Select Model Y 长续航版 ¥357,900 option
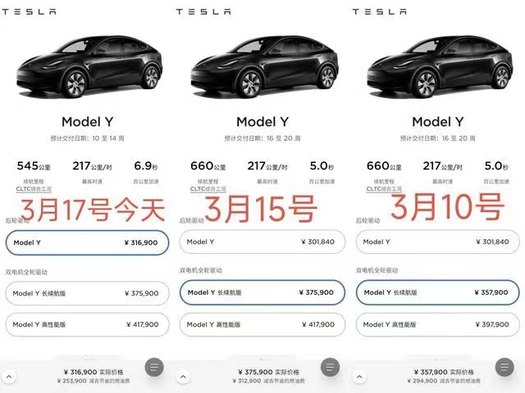The width and height of the screenshot is (525, 393). (x=436, y=292)
